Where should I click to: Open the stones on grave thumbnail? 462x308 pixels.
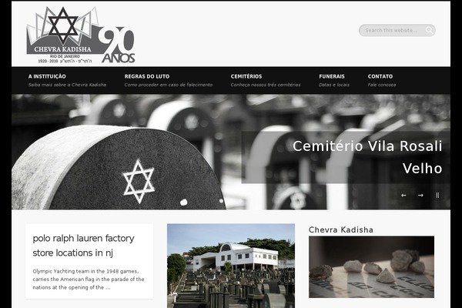(371, 266)
